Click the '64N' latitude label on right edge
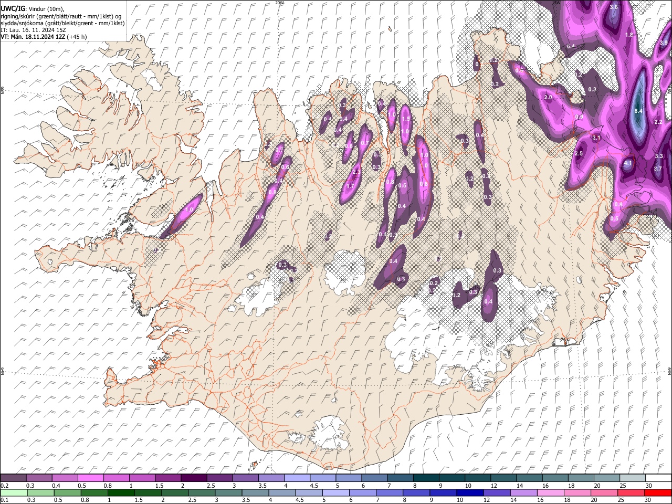 [669, 371]
